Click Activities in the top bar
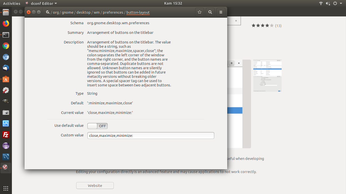Viewport: 346px width, 194px height. tap(11, 3)
